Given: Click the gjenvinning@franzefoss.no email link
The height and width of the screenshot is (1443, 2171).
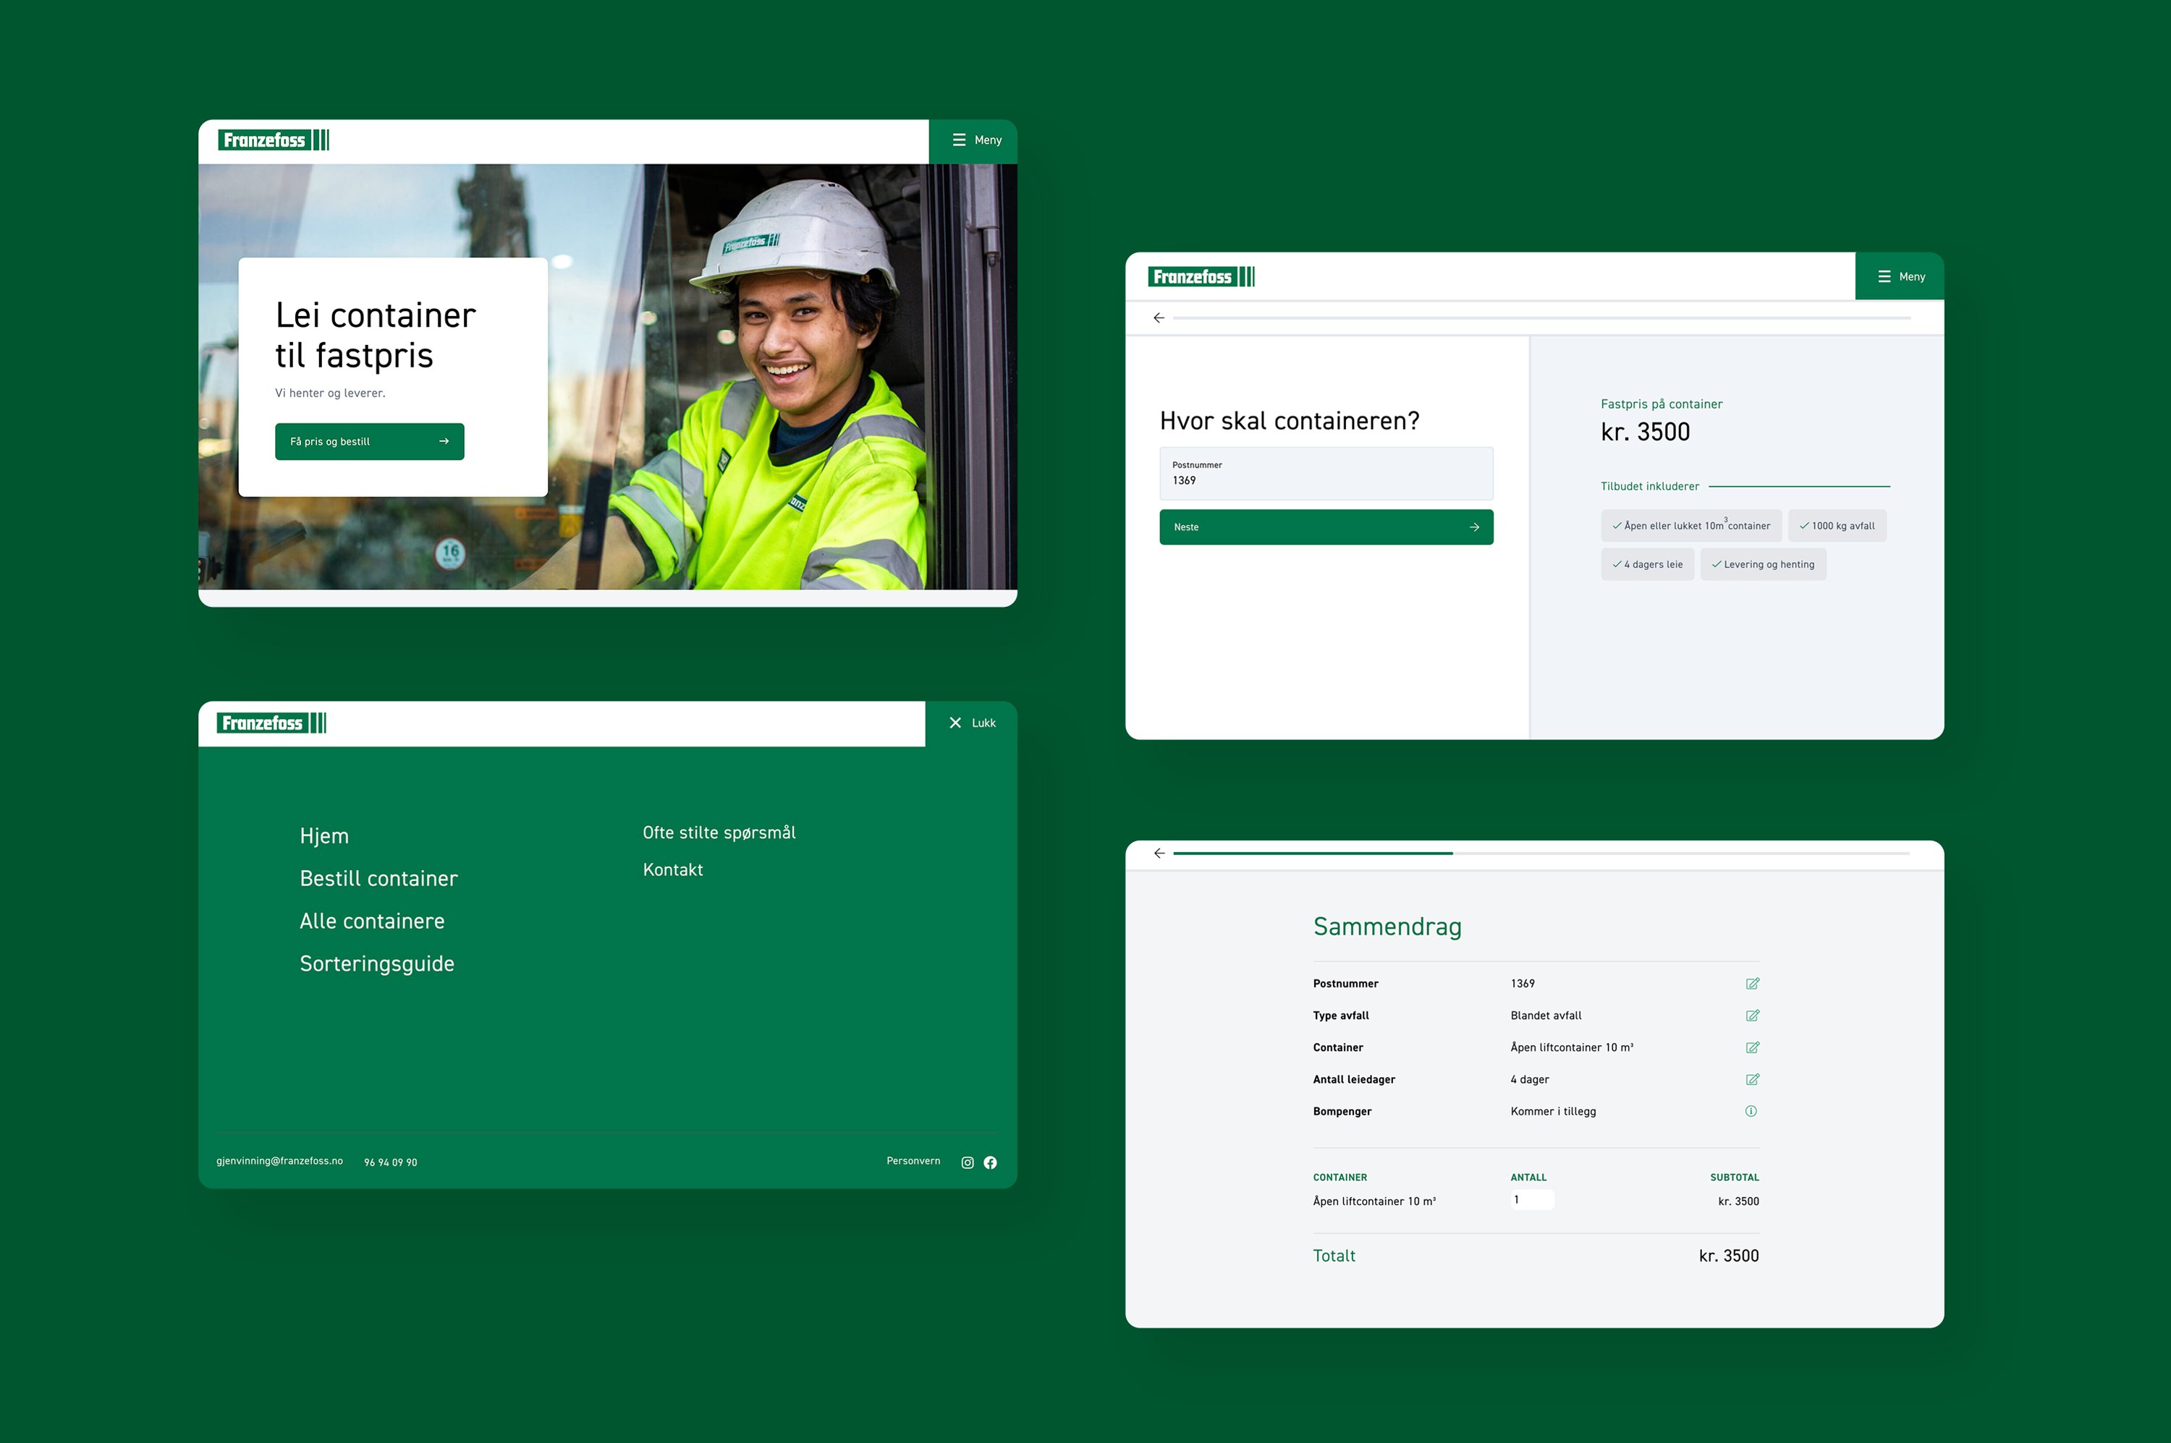Looking at the screenshot, I should [x=279, y=1162].
